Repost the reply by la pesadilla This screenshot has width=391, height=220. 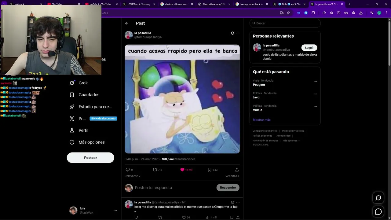pos(160,218)
